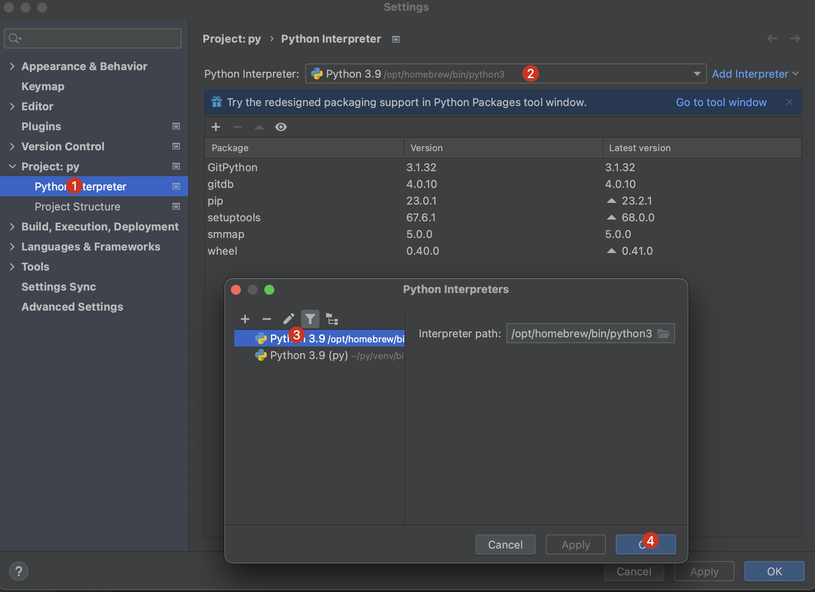Click the help question mark button

pos(18,571)
